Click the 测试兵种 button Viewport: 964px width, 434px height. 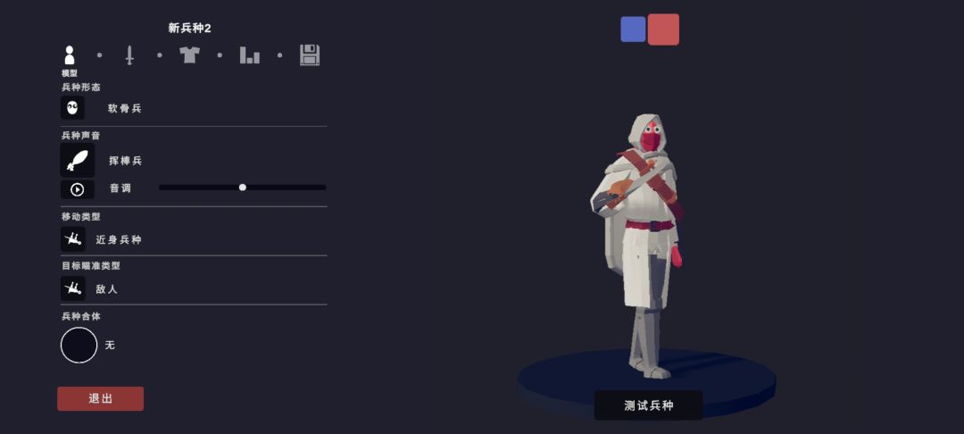click(x=649, y=405)
